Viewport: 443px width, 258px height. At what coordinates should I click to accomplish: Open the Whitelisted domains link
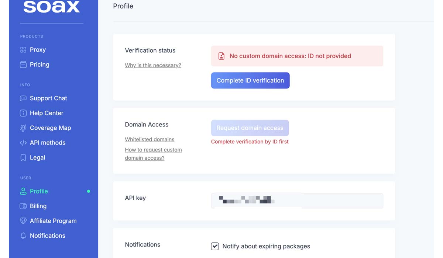coord(150,139)
